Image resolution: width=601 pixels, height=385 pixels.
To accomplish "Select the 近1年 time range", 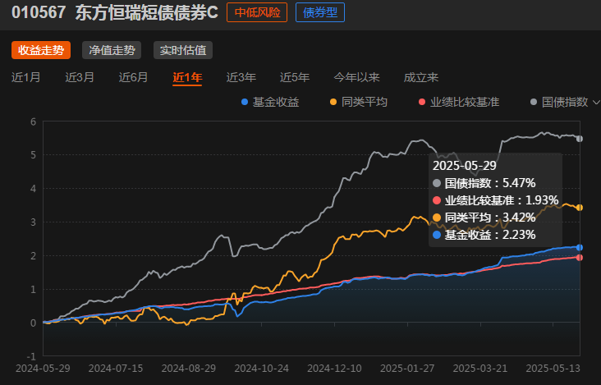I will 187,77.
